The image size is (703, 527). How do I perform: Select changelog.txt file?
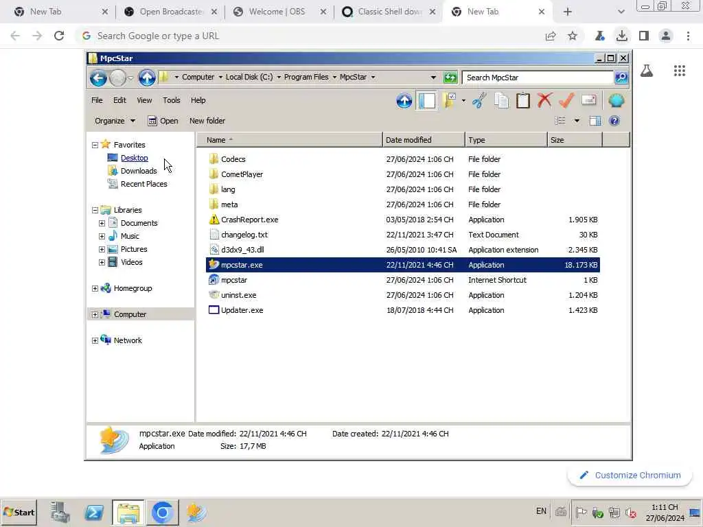tap(244, 235)
